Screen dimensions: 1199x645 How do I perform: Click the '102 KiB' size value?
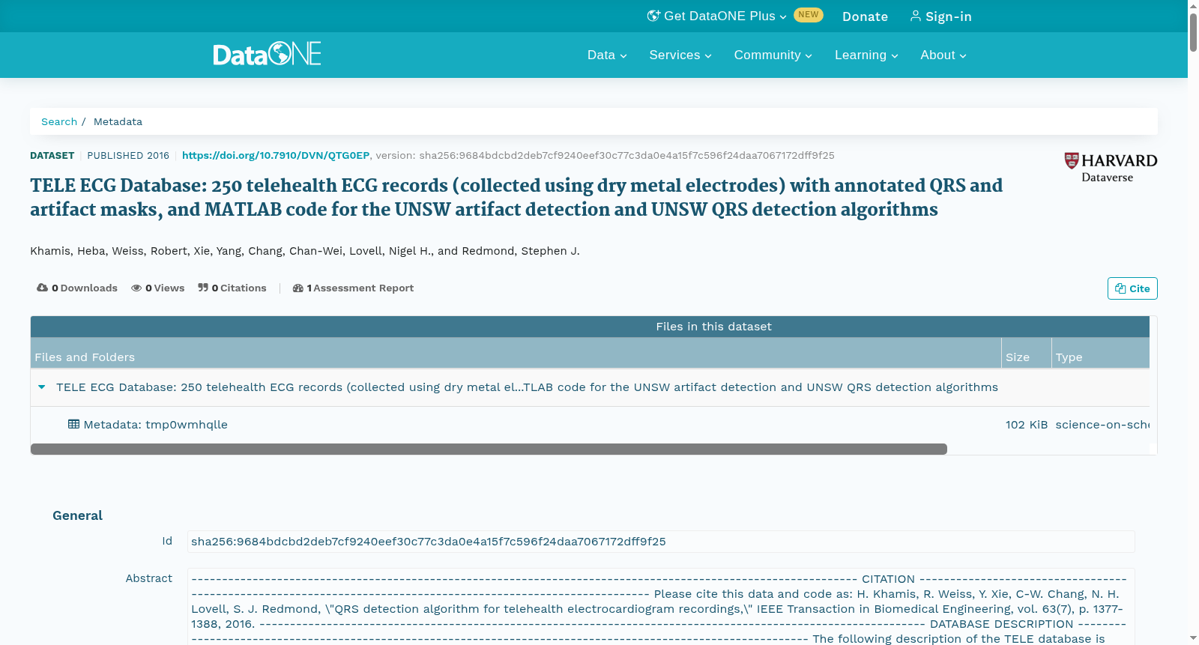click(x=1027, y=425)
